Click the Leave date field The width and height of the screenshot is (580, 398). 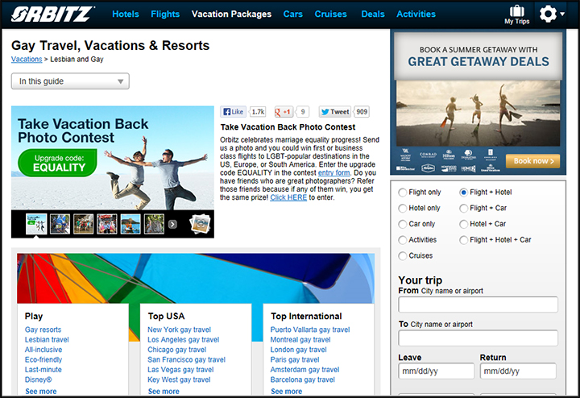(436, 371)
